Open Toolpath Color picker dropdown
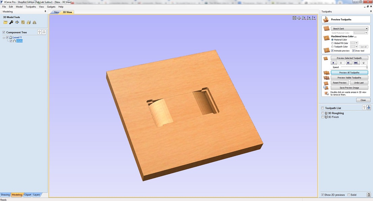This screenshot has width=373, height=201. click(354, 47)
